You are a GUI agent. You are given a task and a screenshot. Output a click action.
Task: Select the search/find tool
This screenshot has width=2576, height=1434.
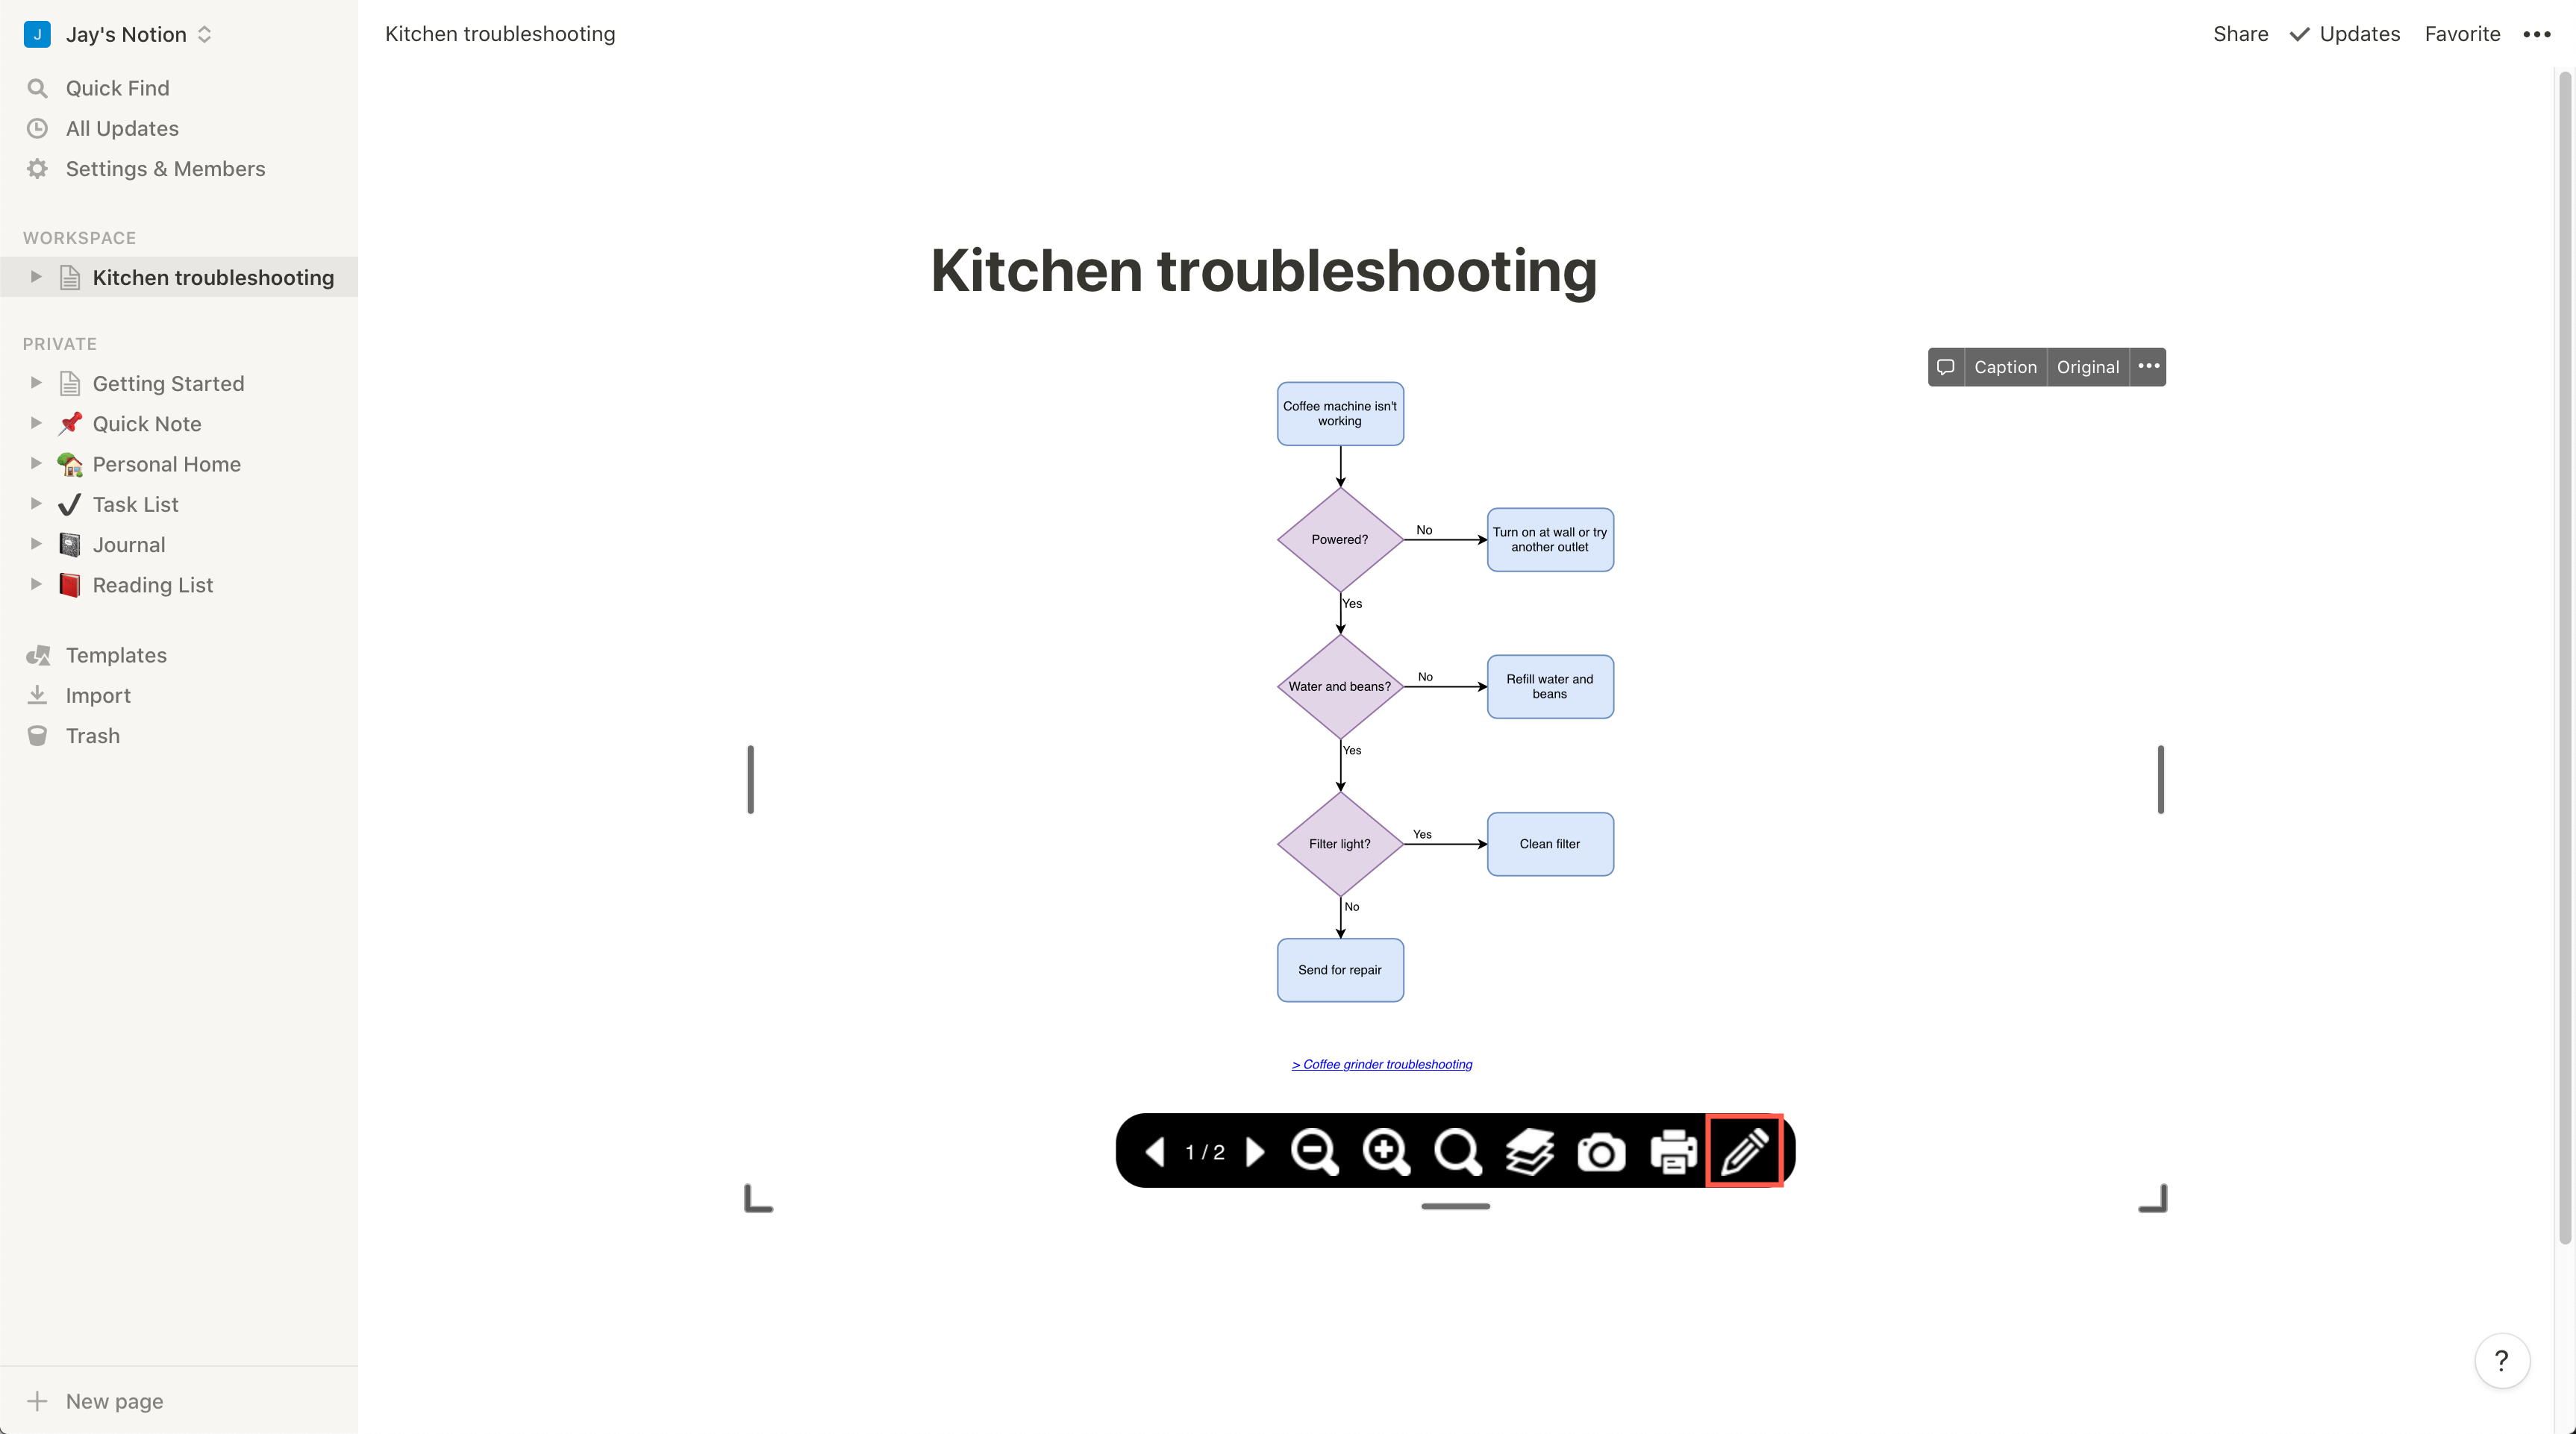coord(1455,1150)
